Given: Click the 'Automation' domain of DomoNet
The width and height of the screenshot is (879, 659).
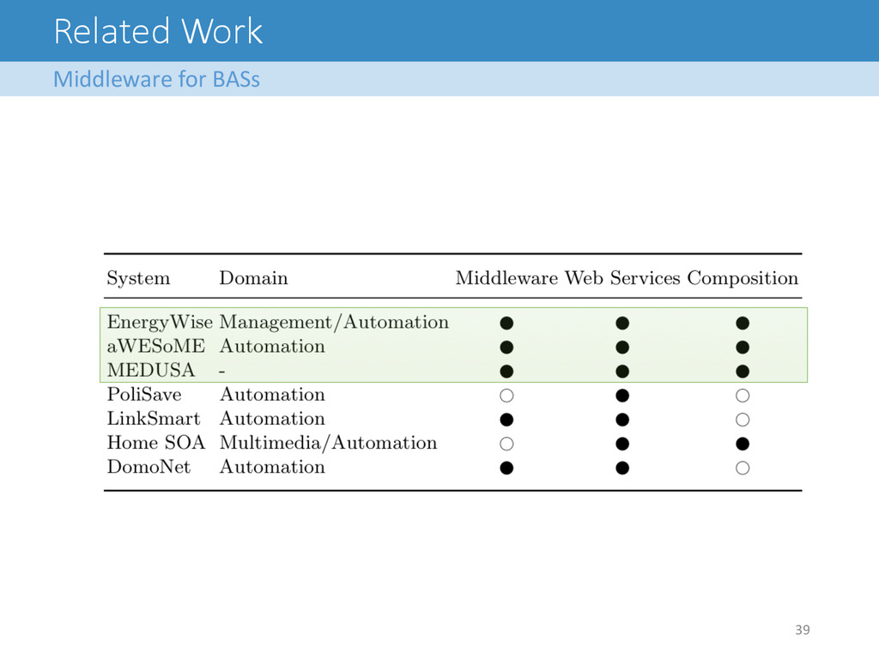Looking at the screenshot, I should [272, 467].
